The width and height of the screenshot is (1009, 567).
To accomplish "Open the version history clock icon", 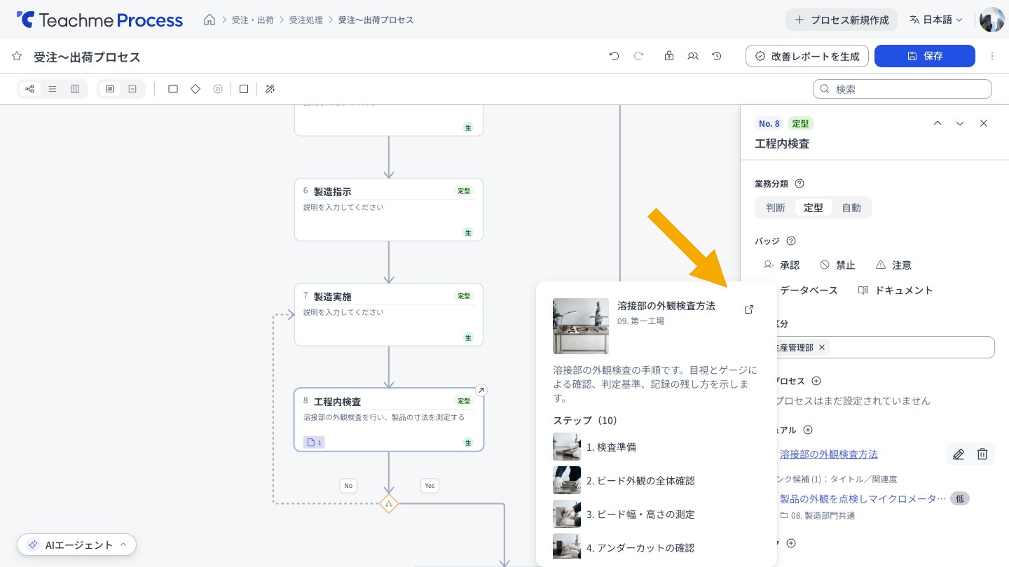I will click(x=717, y=56).
